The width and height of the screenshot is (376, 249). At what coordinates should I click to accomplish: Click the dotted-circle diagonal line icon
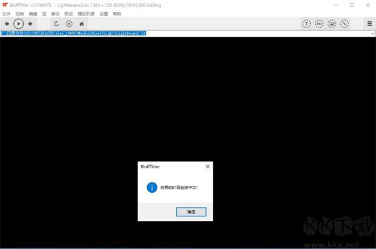344,24
